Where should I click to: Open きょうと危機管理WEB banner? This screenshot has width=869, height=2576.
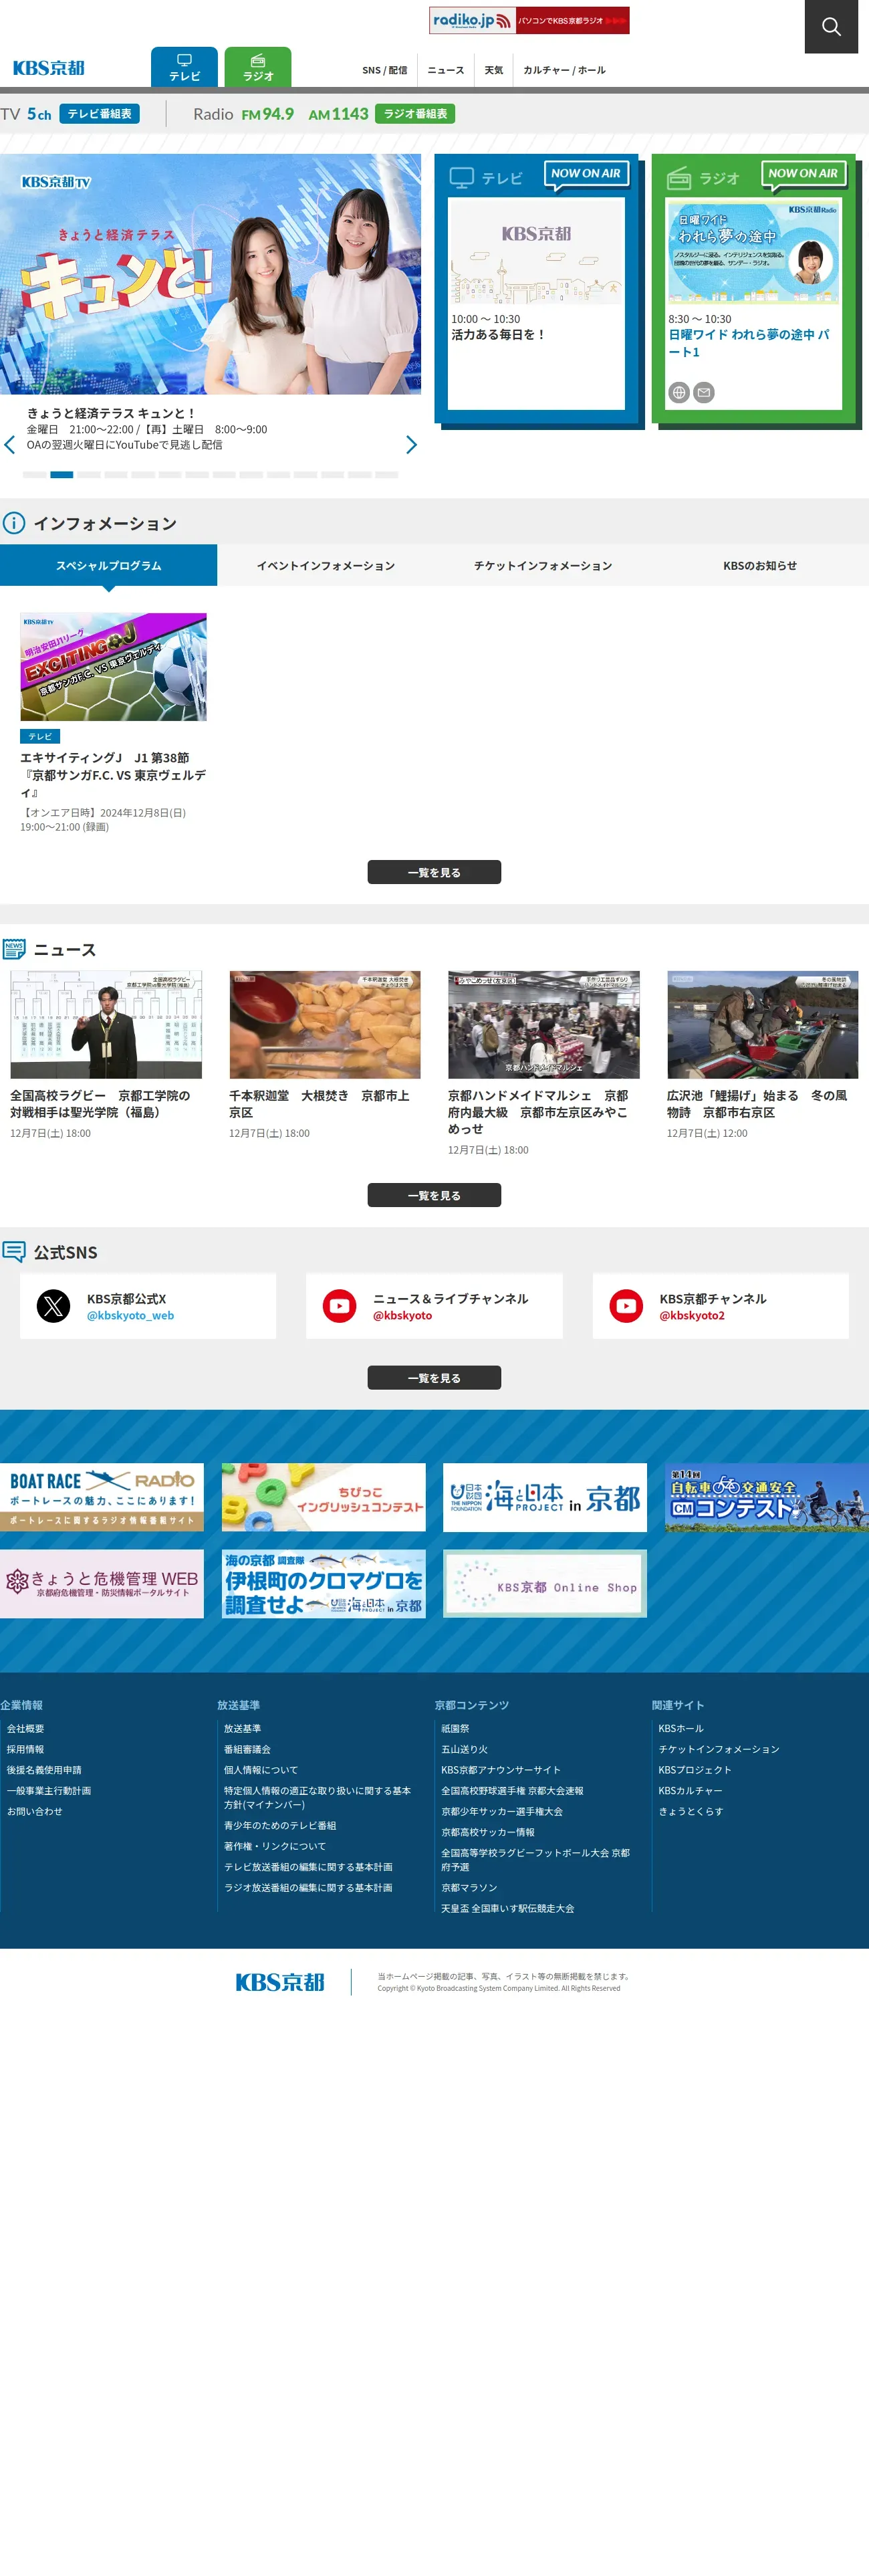pyautogui.click(x=102, y=1584)
